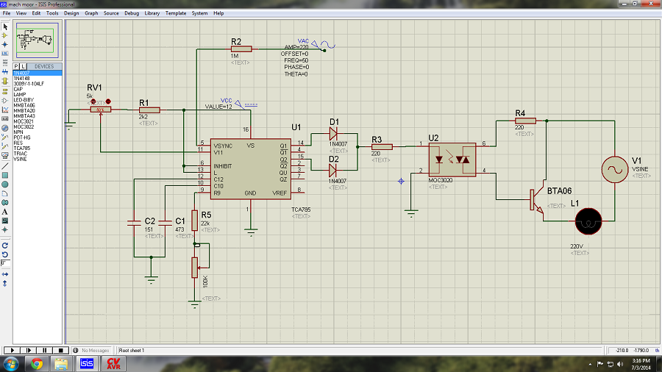Click the P pick devices button
The height and width of the screenshot is (372, 662).
pyautogui.click(x=16, y=66)
